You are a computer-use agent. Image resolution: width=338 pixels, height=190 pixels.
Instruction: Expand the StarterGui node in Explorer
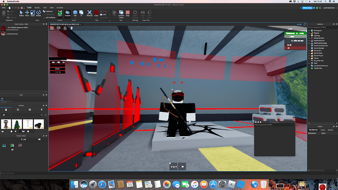tap(309, 50)
